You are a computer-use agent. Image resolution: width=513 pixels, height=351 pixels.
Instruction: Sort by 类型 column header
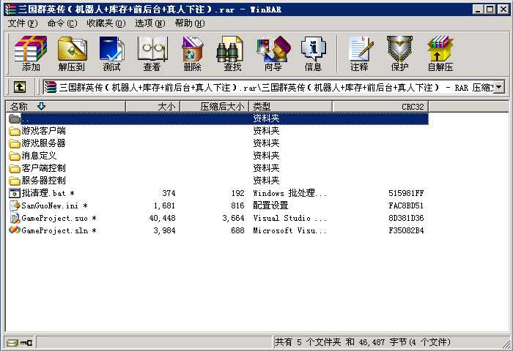(x=291, y=107)
